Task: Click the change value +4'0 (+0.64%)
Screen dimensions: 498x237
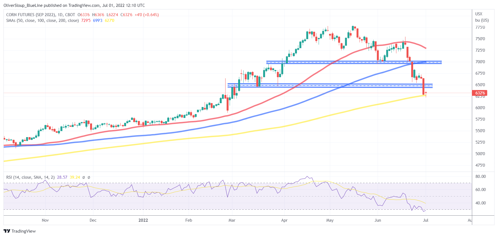Action: click(x=147, y=15)
